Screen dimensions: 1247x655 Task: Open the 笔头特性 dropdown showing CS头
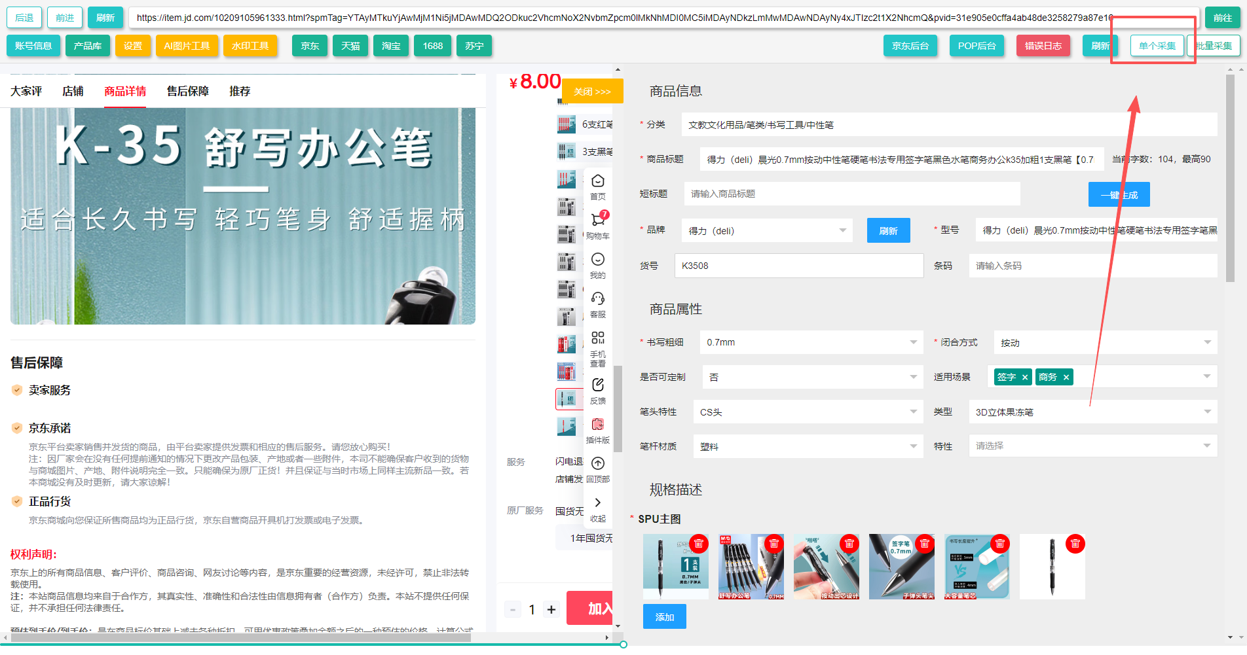click(808, 412)
